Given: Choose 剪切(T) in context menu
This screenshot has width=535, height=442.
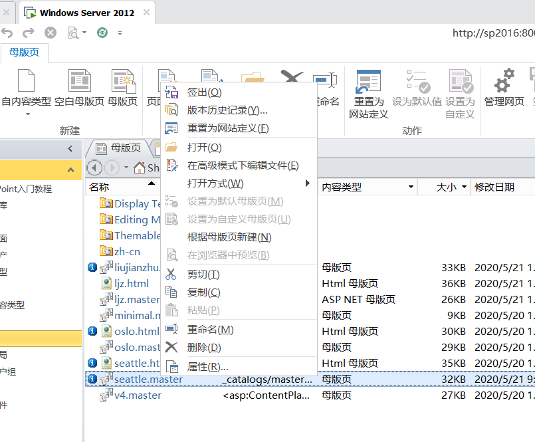Looking at the screenshot, I should 239,275.
